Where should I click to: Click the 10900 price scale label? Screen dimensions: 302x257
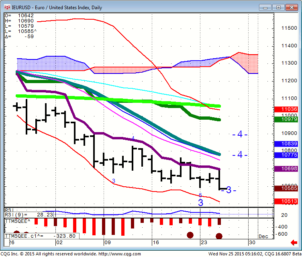289,133
